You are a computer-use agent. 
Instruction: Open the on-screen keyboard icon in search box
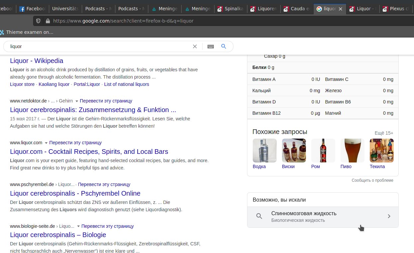210,46
